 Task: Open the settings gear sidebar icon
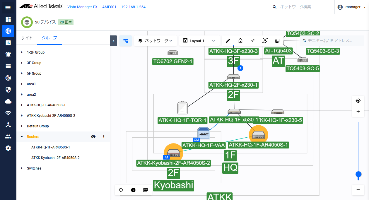click(8, 148)
